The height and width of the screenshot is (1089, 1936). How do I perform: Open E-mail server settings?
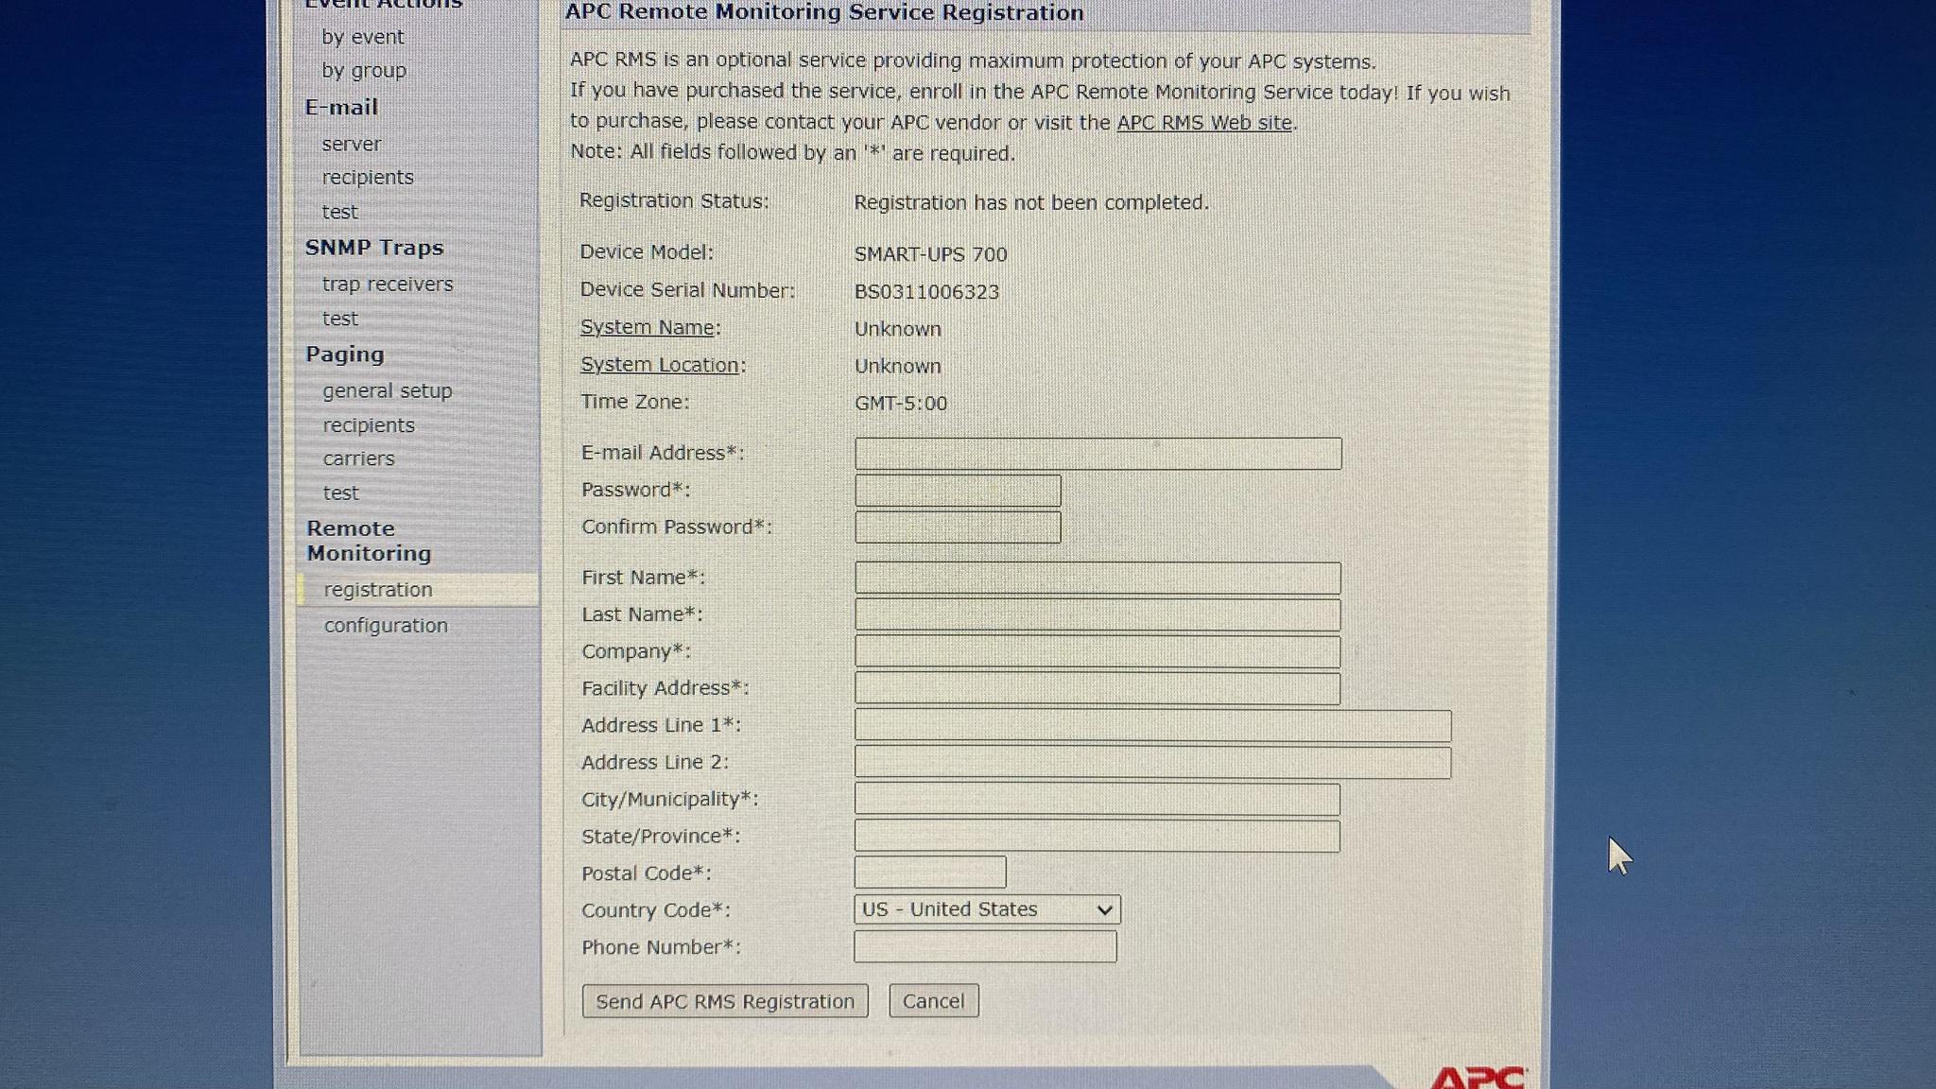coord(351,144)
